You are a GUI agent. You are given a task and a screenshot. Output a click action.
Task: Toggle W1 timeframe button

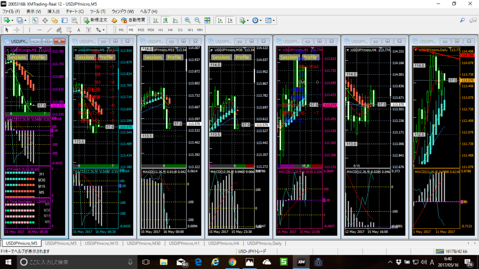pyautogui.click(x=190, y=30)
